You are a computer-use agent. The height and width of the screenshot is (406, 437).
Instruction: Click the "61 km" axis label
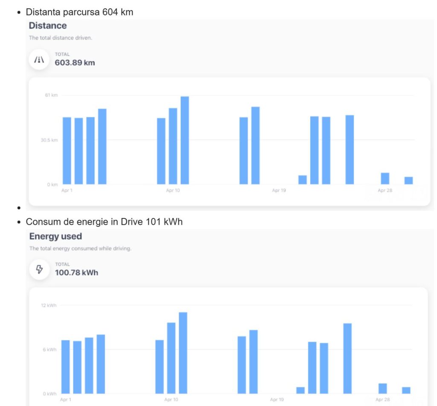(51, 95)
